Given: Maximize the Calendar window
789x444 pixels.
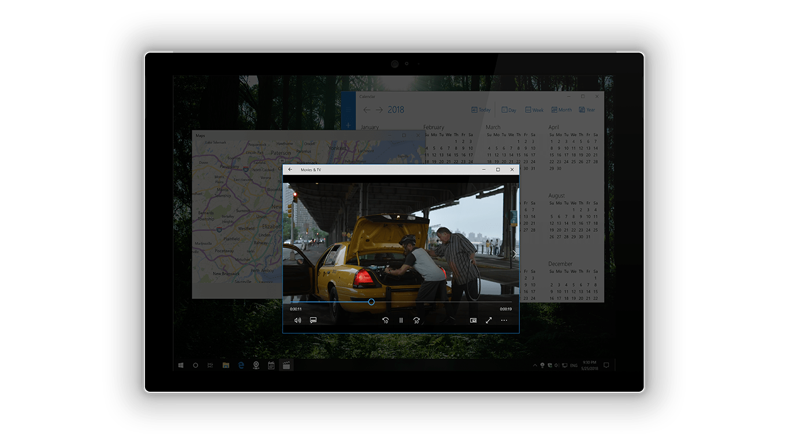Looking at the screenshot, I should click(583, 97).
